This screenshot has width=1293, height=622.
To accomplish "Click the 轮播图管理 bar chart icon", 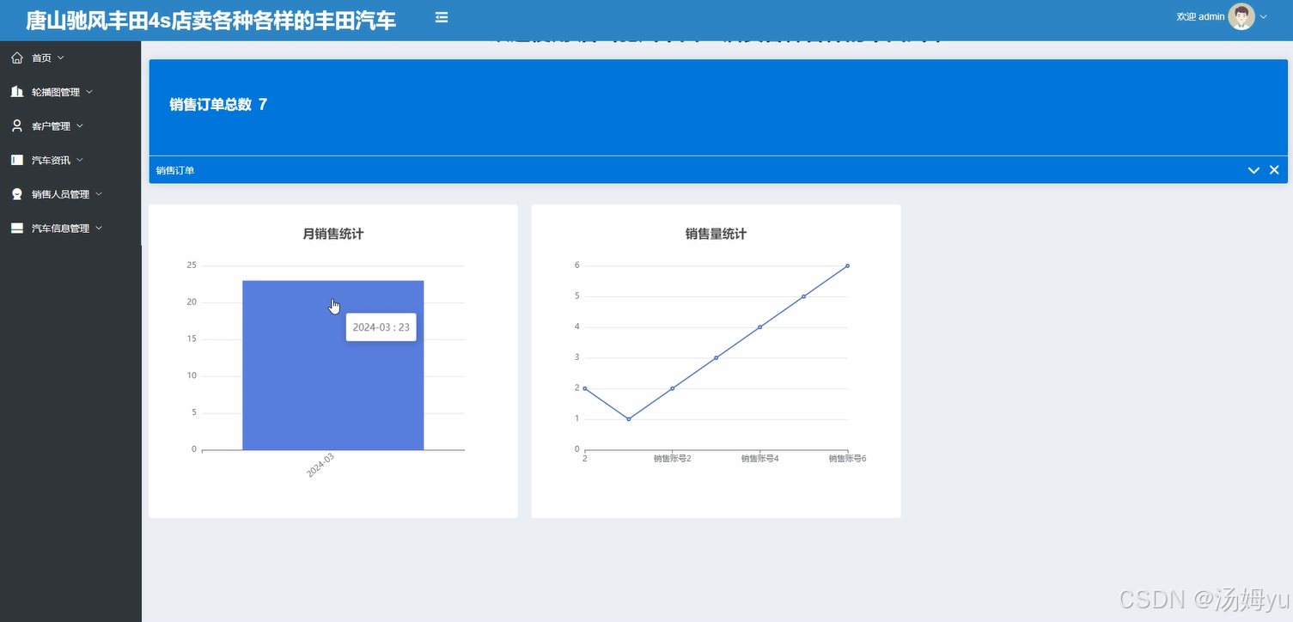I will [17, 92].
